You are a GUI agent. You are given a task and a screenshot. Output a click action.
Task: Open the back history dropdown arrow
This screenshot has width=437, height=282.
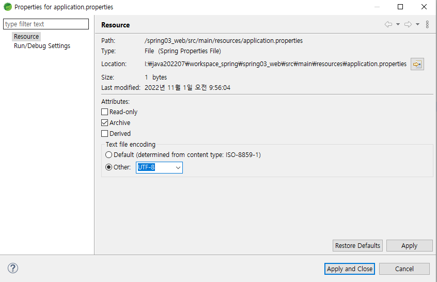pyautogui.click(x=398, y=24)
